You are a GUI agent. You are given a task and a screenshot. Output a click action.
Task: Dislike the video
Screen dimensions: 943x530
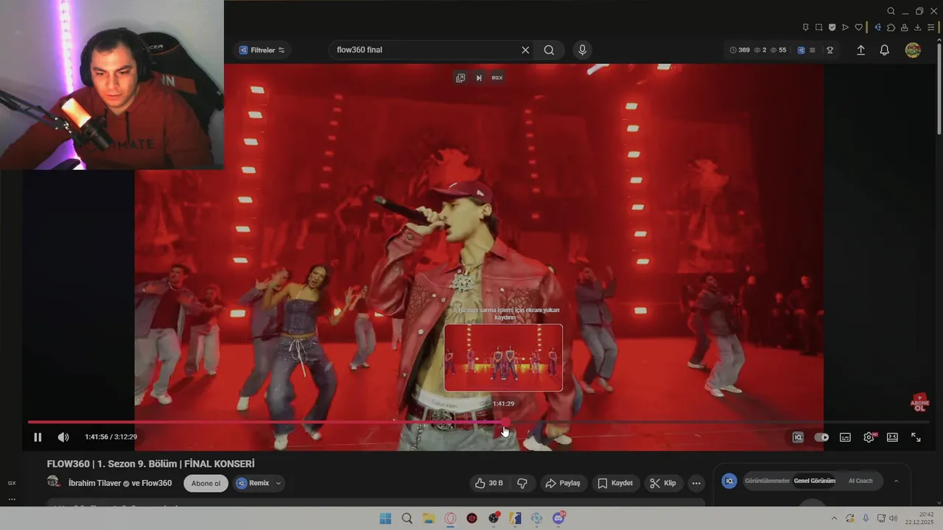click(x=522, y=484)
